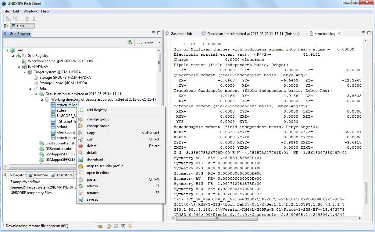
Task: Click the Save toolbar icon
Action: pos(9,19)
